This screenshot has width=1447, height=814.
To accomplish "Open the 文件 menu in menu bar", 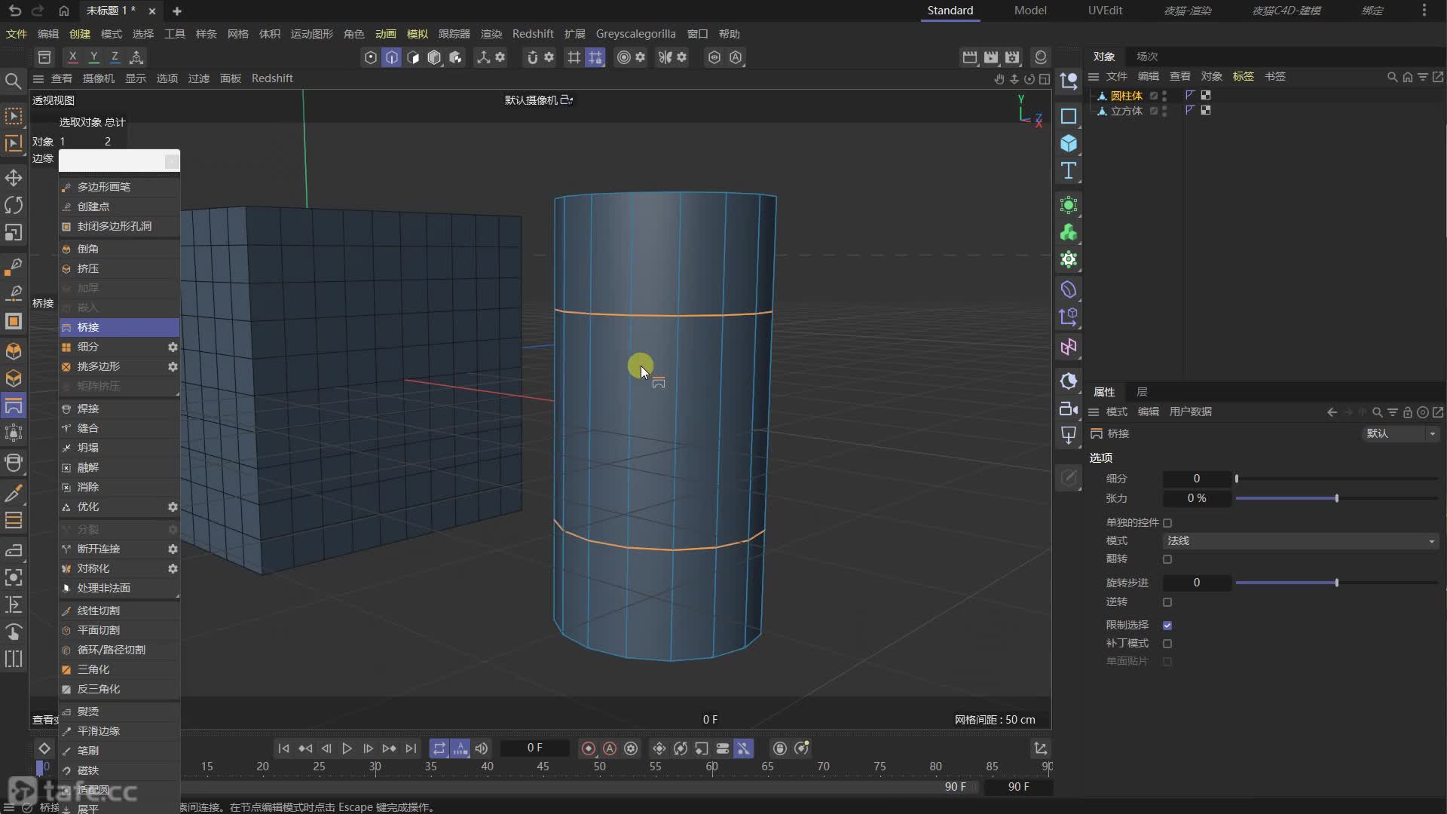I will 17,34.
